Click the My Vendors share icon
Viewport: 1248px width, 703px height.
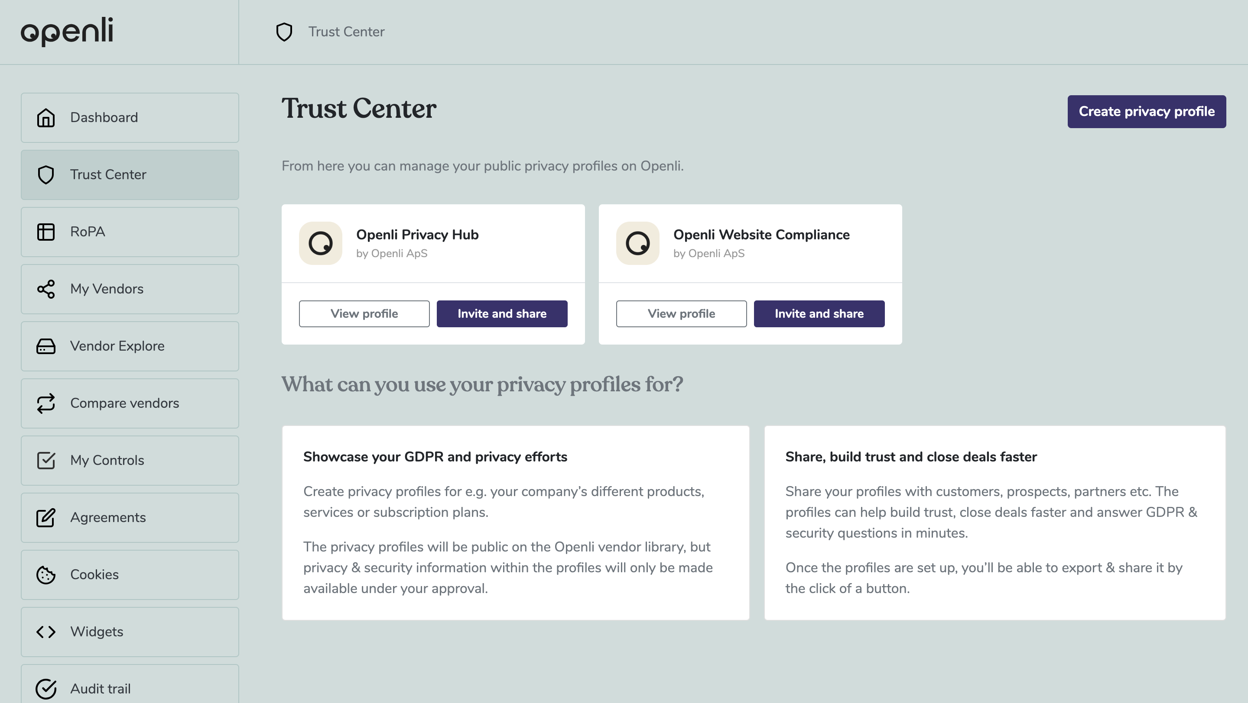(46, 289)
